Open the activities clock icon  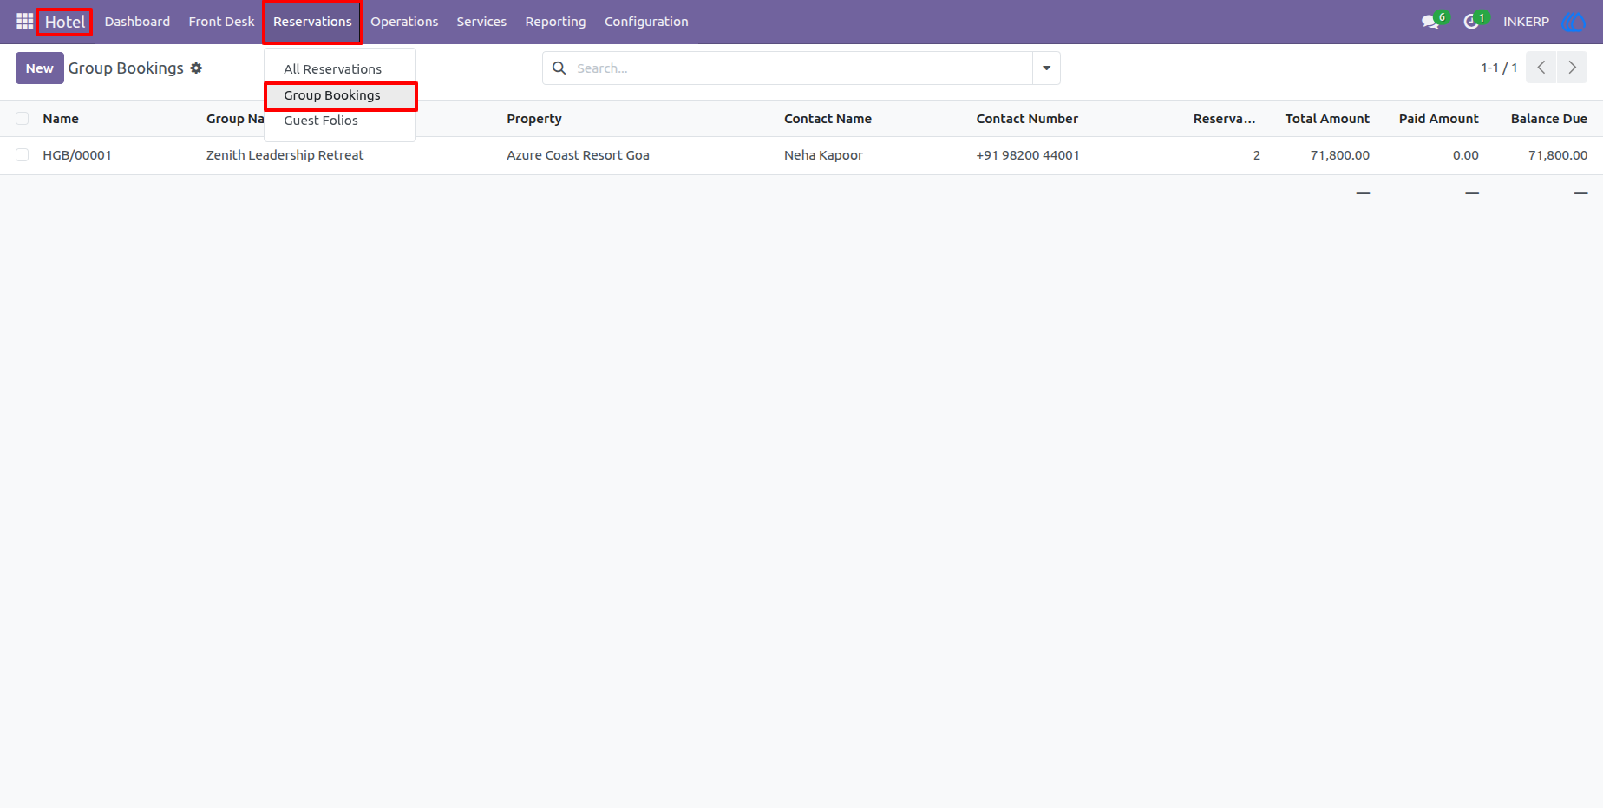point(1471,22)
